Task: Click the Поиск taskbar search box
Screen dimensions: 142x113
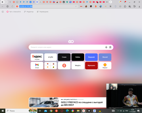Action: click(x=21, y=111)
